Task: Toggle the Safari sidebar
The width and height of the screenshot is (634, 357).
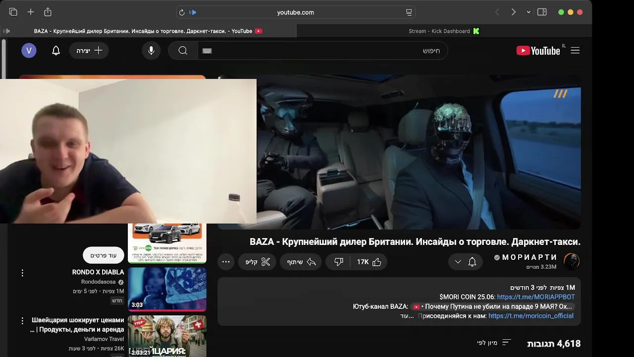Action: (x=542, y=12)
